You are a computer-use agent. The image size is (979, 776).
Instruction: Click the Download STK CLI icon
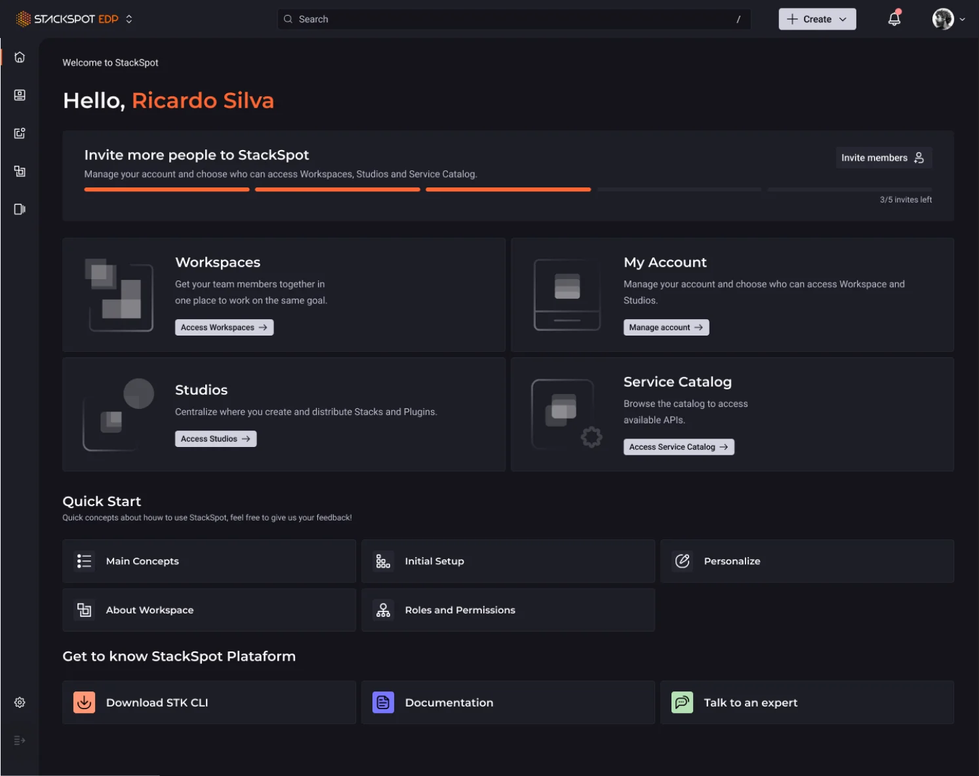[84, 702]
